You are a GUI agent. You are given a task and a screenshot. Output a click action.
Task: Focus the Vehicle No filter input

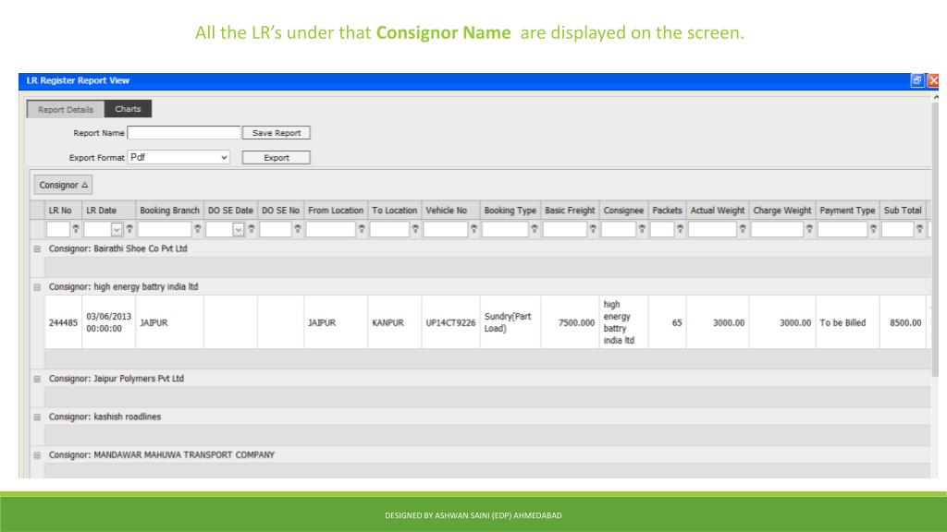pos(446,229)
